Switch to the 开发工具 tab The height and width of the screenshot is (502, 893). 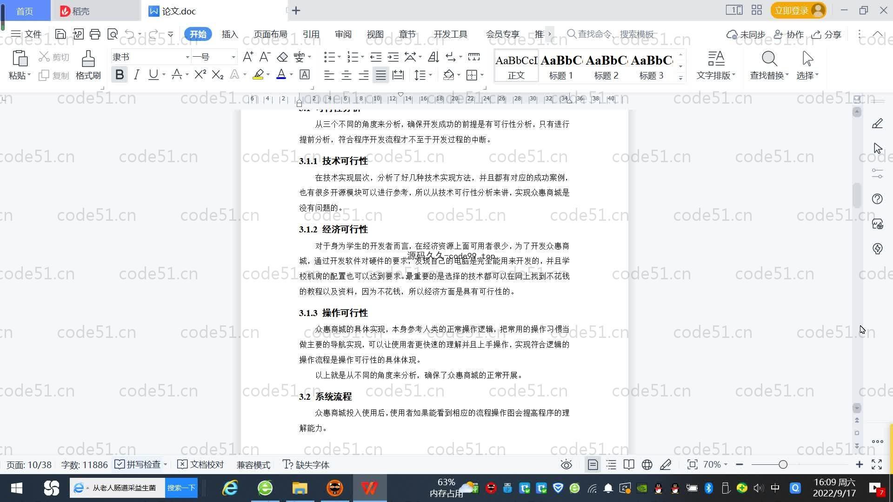coord(451,34)
